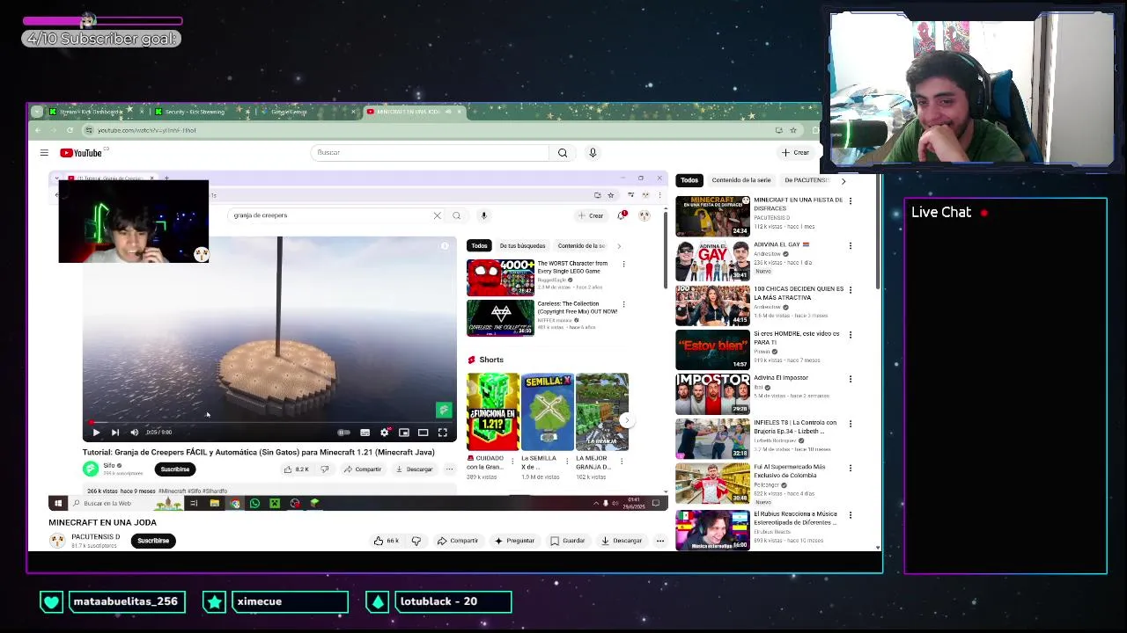Image resolution: width=1127 pixels, height=633 pixels.
Task: Enter fullscreen on inner video player
Action: [x=443, y=433]
